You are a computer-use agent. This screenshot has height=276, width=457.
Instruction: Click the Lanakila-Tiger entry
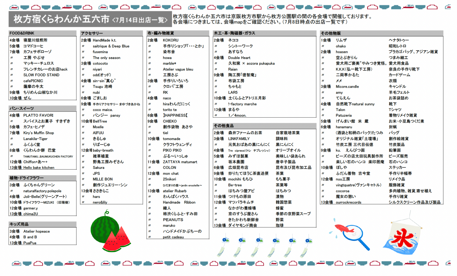35,139
